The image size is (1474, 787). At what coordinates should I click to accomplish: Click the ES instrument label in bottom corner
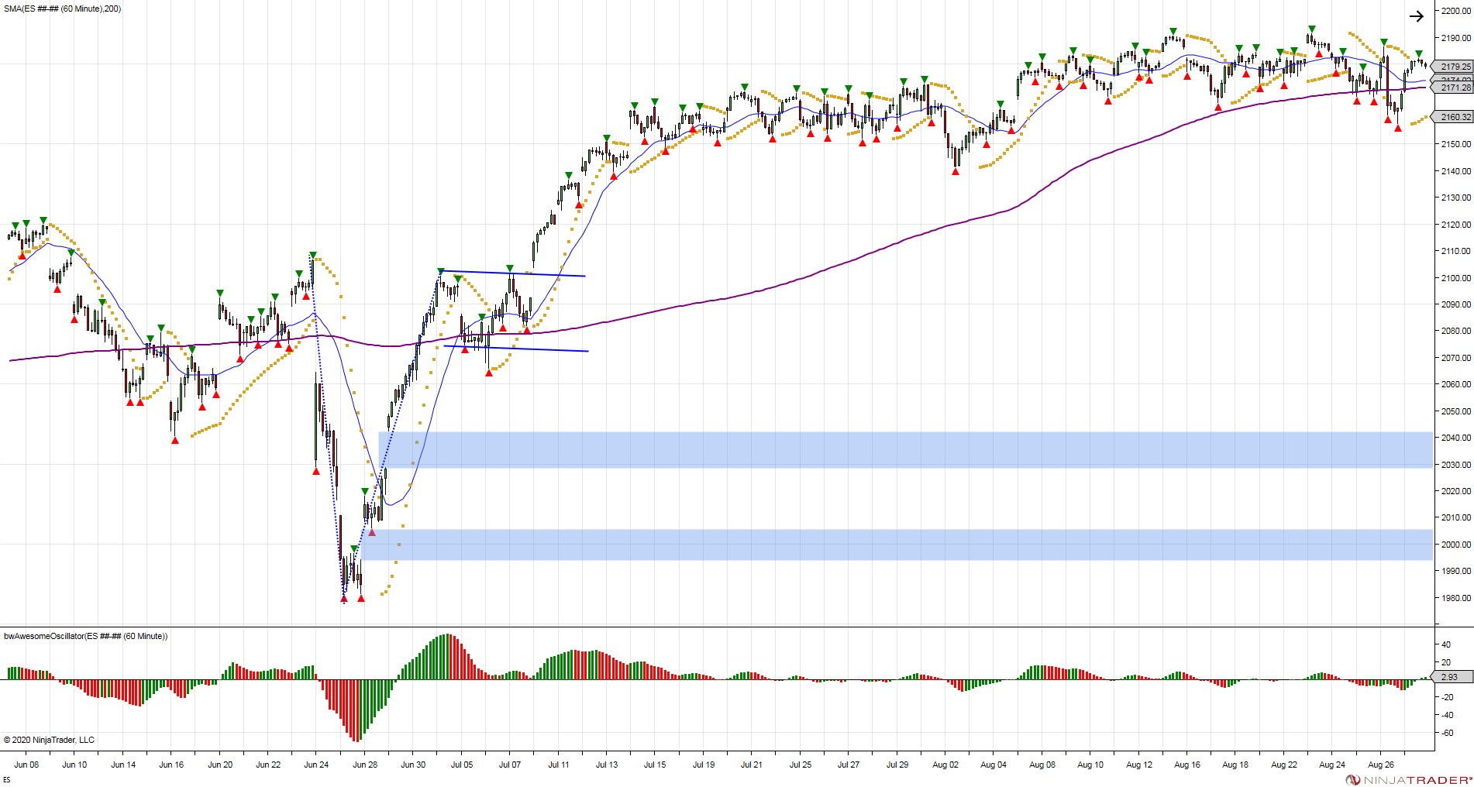[7, 779]
